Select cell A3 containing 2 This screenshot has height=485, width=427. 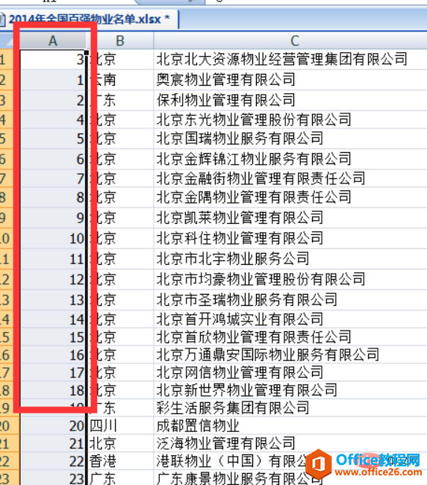53,101
